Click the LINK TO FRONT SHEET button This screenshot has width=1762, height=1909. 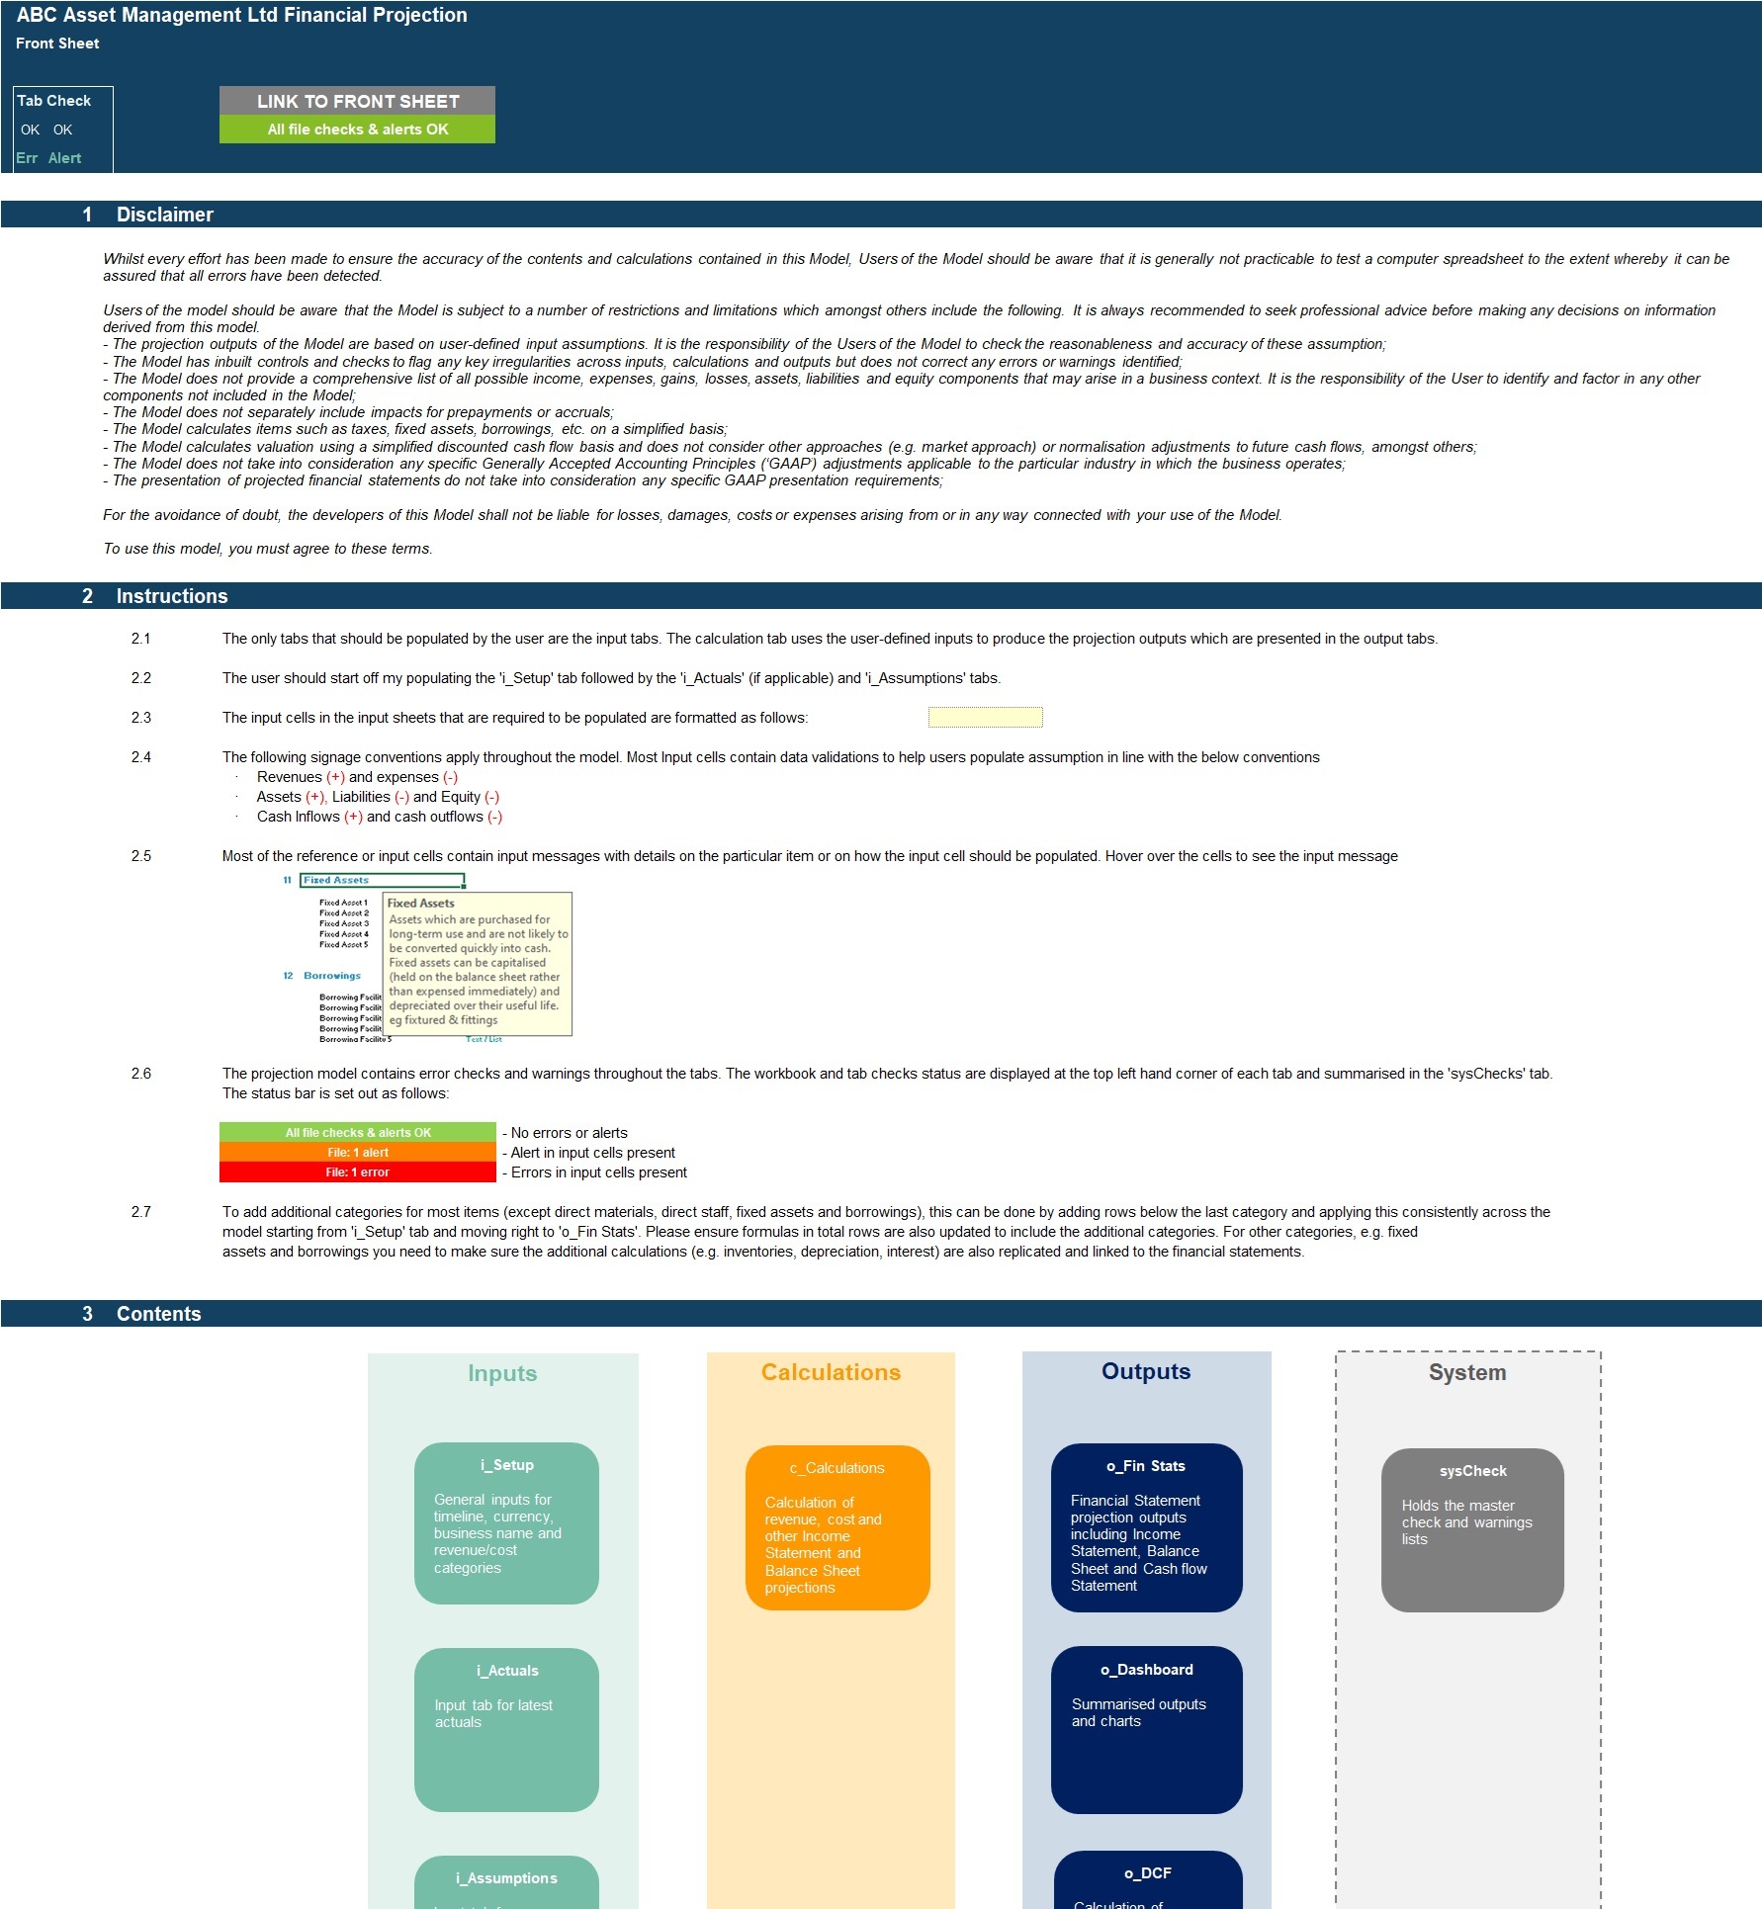pyautogui.click(x=357, y=101)
